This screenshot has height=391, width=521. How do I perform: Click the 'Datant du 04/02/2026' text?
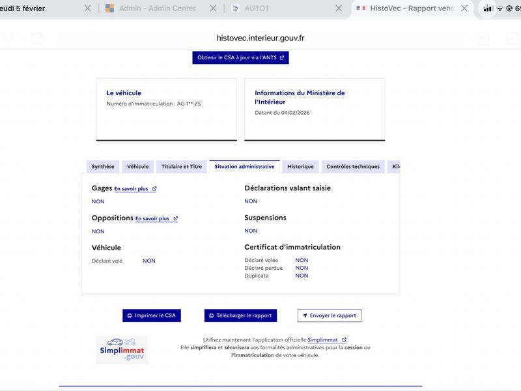(x=282, y=113)
